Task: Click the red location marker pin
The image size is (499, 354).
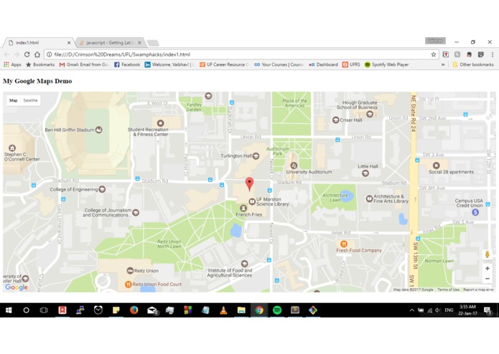Action: click(250, 184)
